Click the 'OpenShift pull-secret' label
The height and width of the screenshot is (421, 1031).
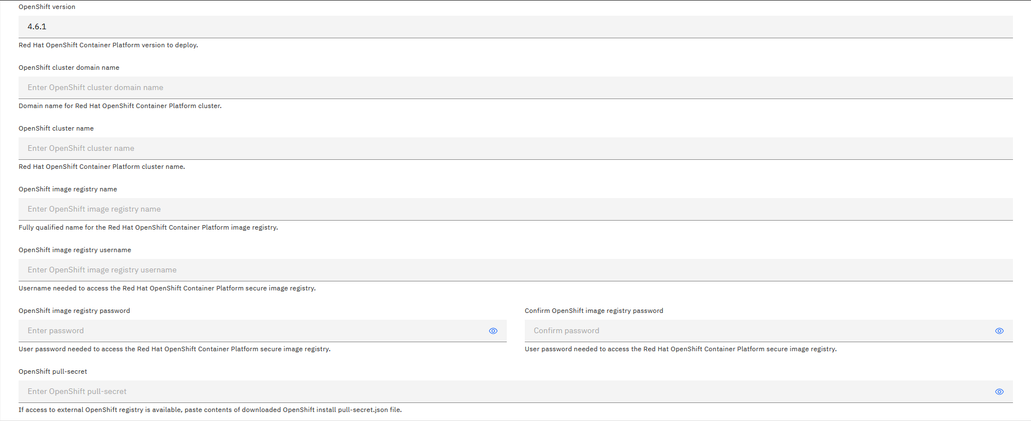53,371
